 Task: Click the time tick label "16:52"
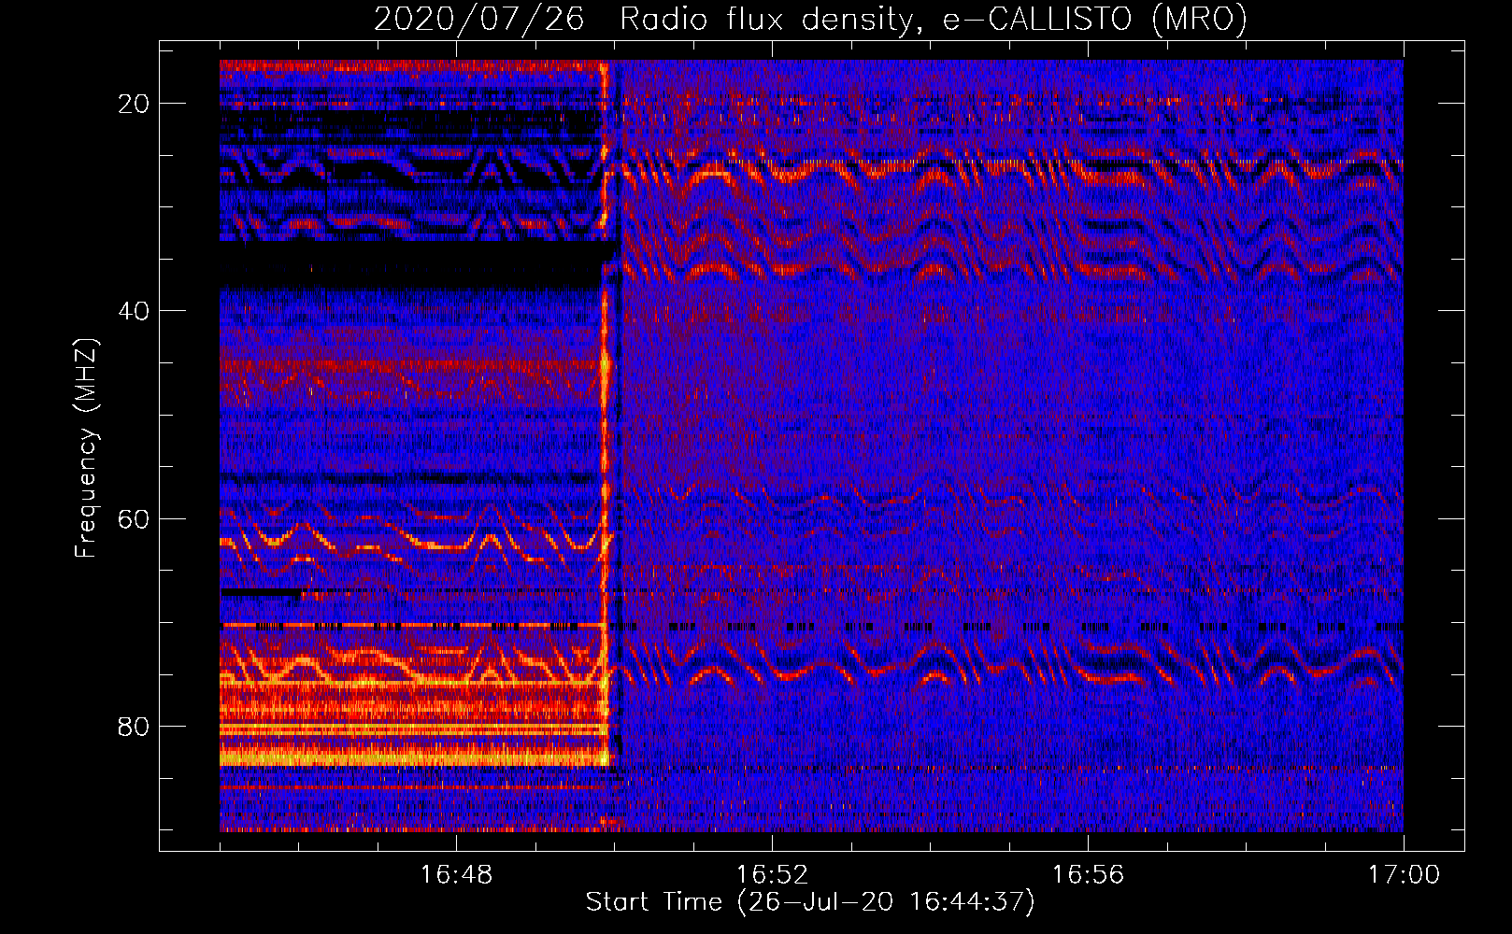772,874
